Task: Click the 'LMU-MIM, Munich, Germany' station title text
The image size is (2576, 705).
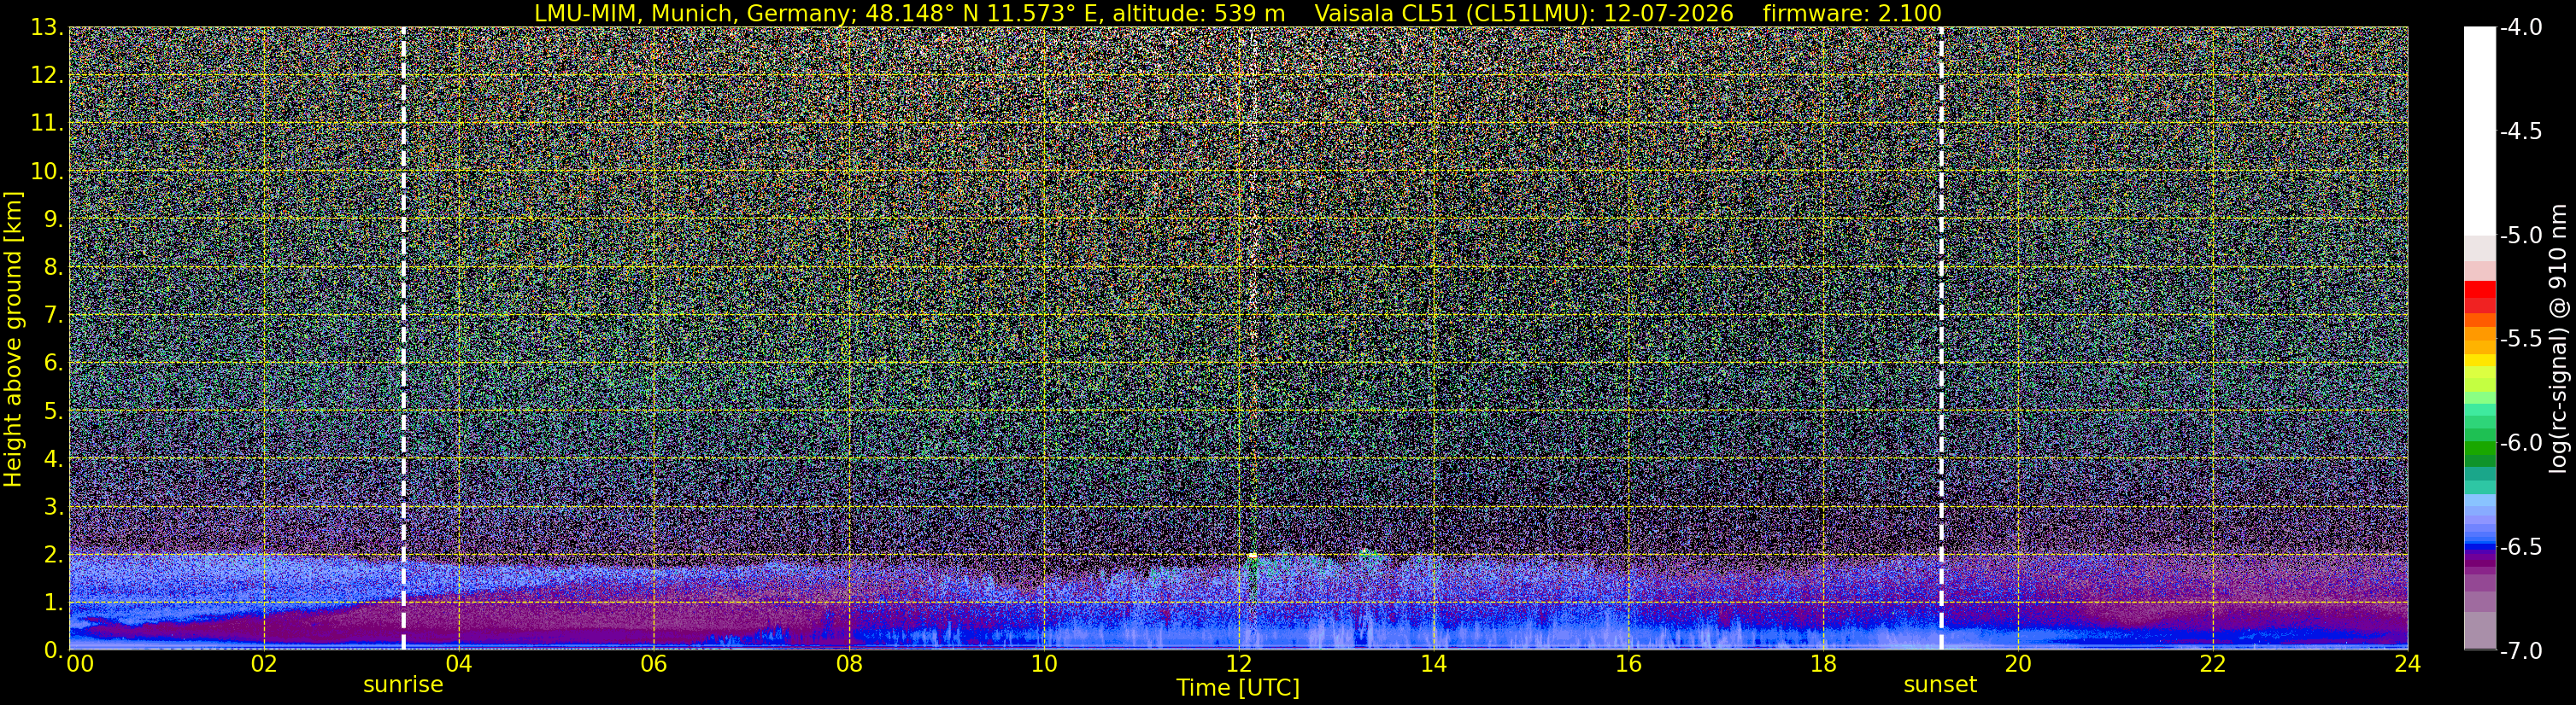Action: click(693, 13)
